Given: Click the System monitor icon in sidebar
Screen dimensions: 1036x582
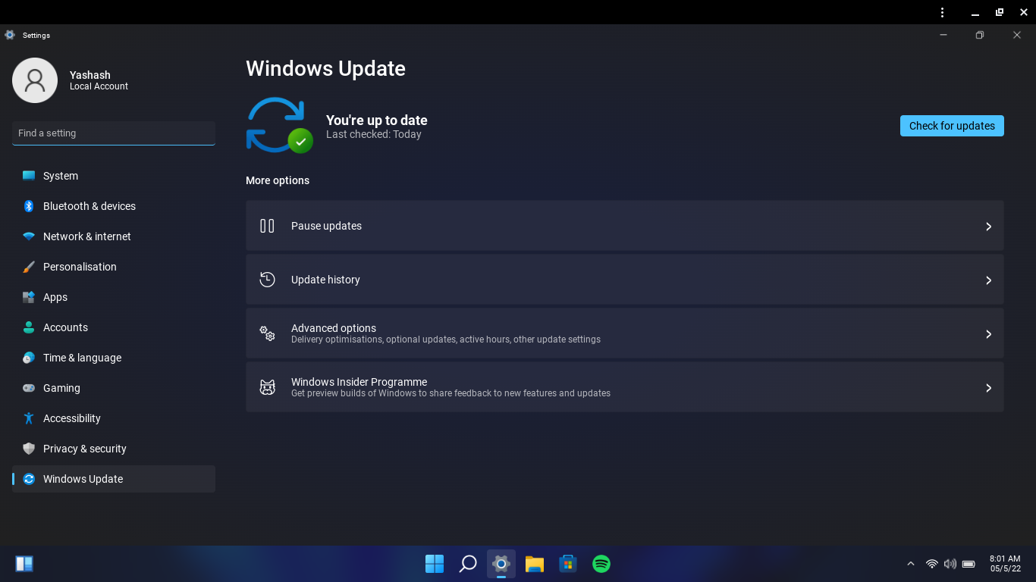Looking at the screenshot, I should pyautogui.click(x=28, y=176).
